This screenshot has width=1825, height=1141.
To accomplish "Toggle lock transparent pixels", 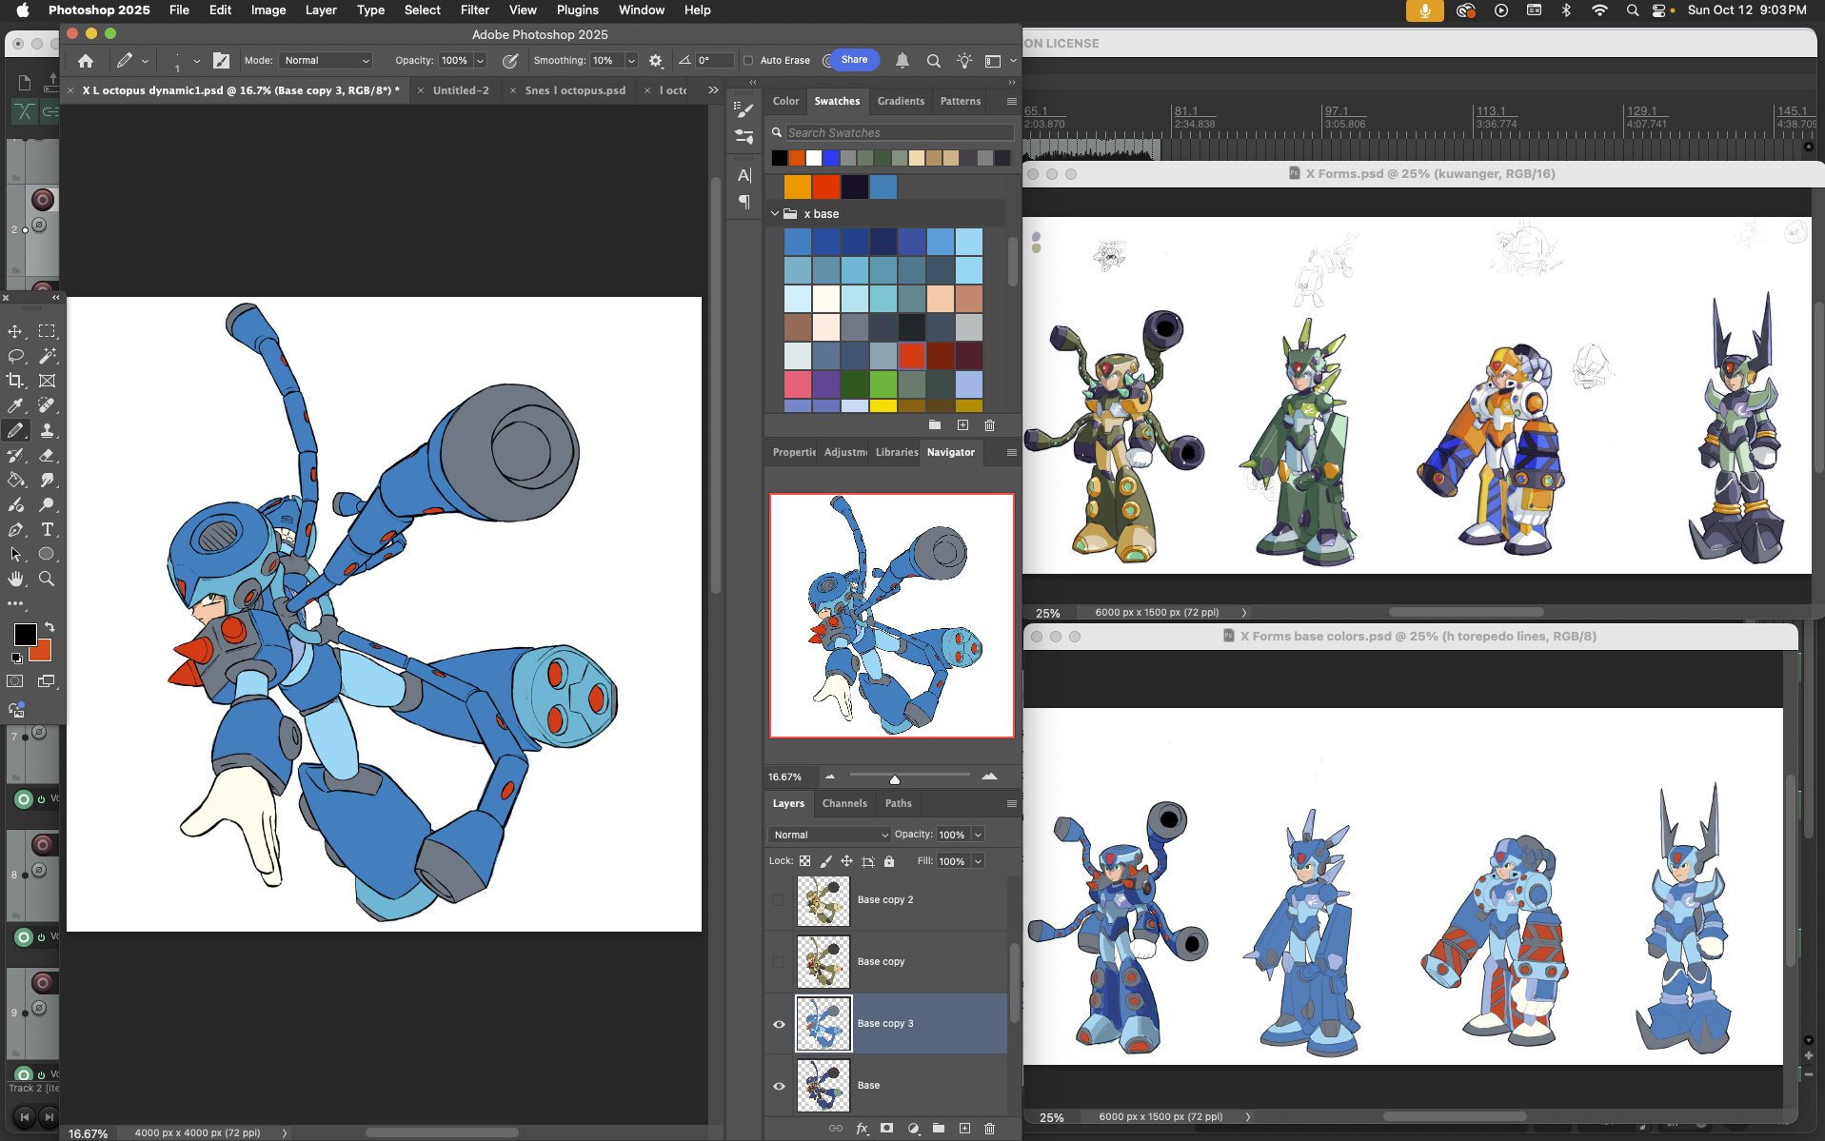I will [x=805, y=861].
